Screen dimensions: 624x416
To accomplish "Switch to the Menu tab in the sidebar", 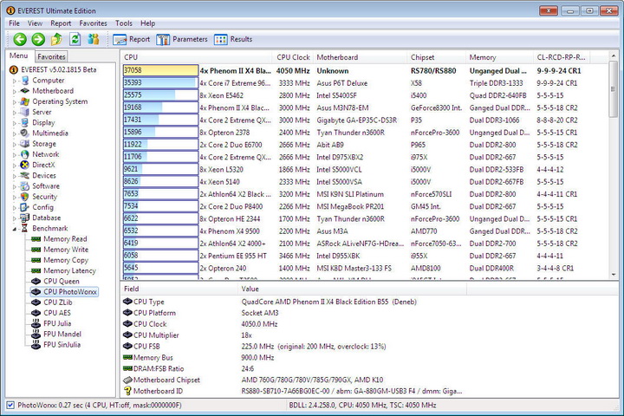I will pyautogui.click(x=19, y=55).
